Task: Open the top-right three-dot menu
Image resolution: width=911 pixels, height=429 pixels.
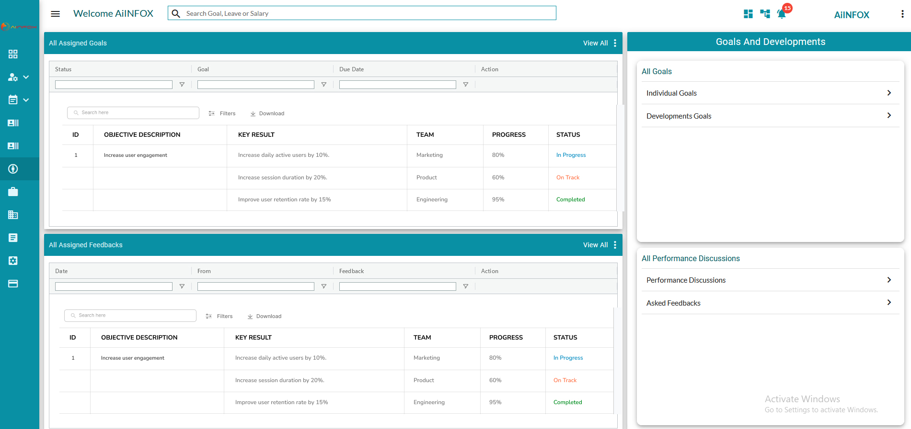Action: pos(902,14)
